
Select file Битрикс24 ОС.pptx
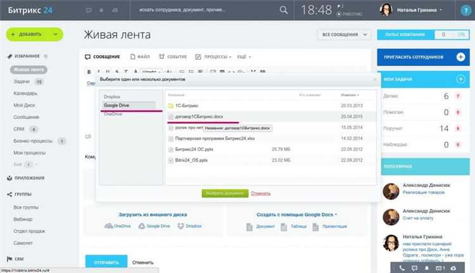(194, 149)
